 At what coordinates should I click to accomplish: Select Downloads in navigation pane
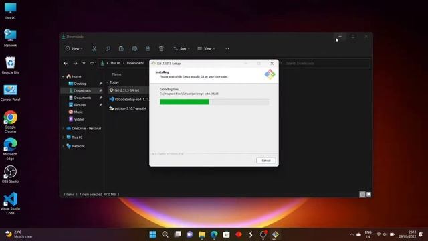click(82, 91)
